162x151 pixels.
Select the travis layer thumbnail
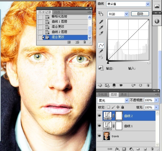[107, 136]
